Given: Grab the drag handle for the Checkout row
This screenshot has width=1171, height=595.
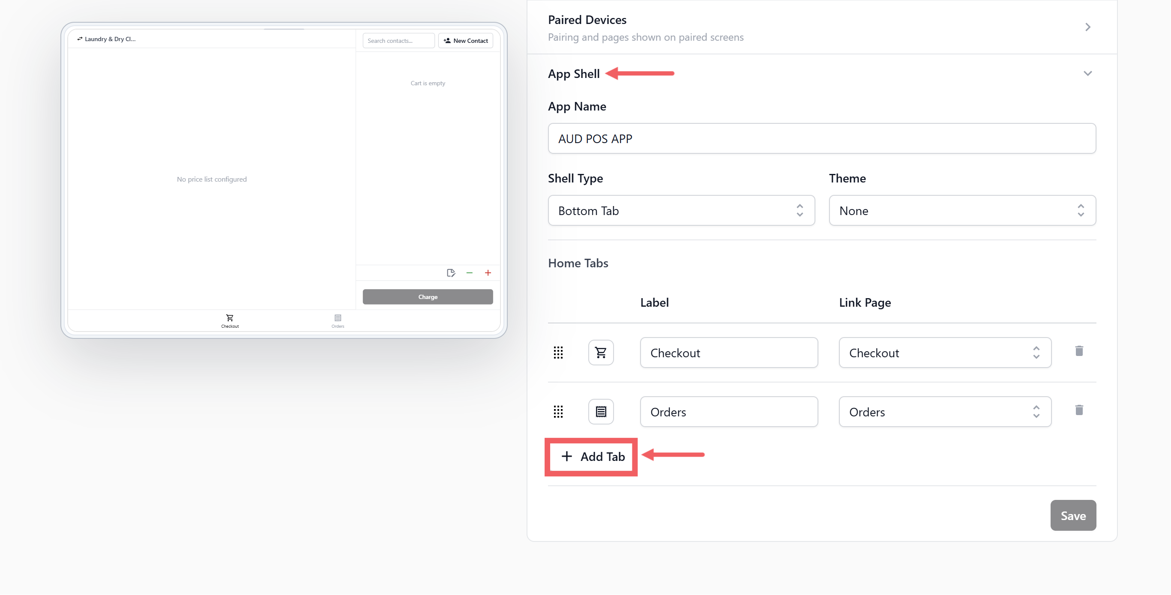Looking at the screenshot, I should 558,352.
